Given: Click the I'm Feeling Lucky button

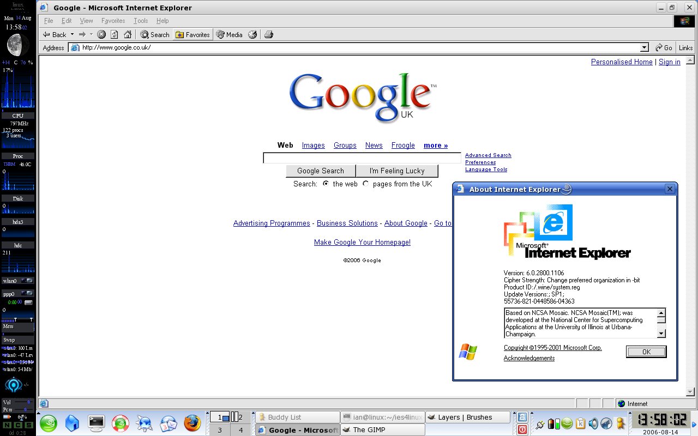Looking at the screenshot, I should [x=397, y=171].
